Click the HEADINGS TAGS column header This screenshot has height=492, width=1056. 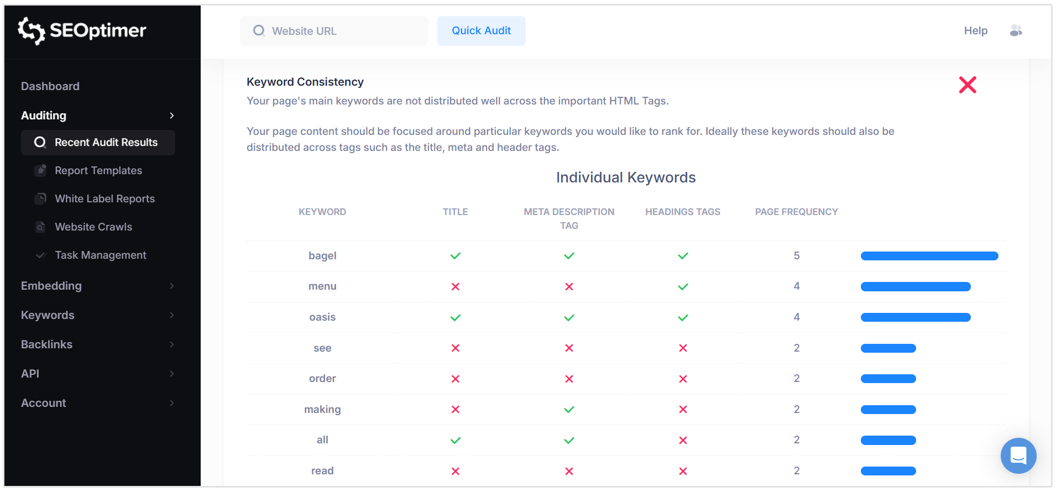tap(683, 212)
